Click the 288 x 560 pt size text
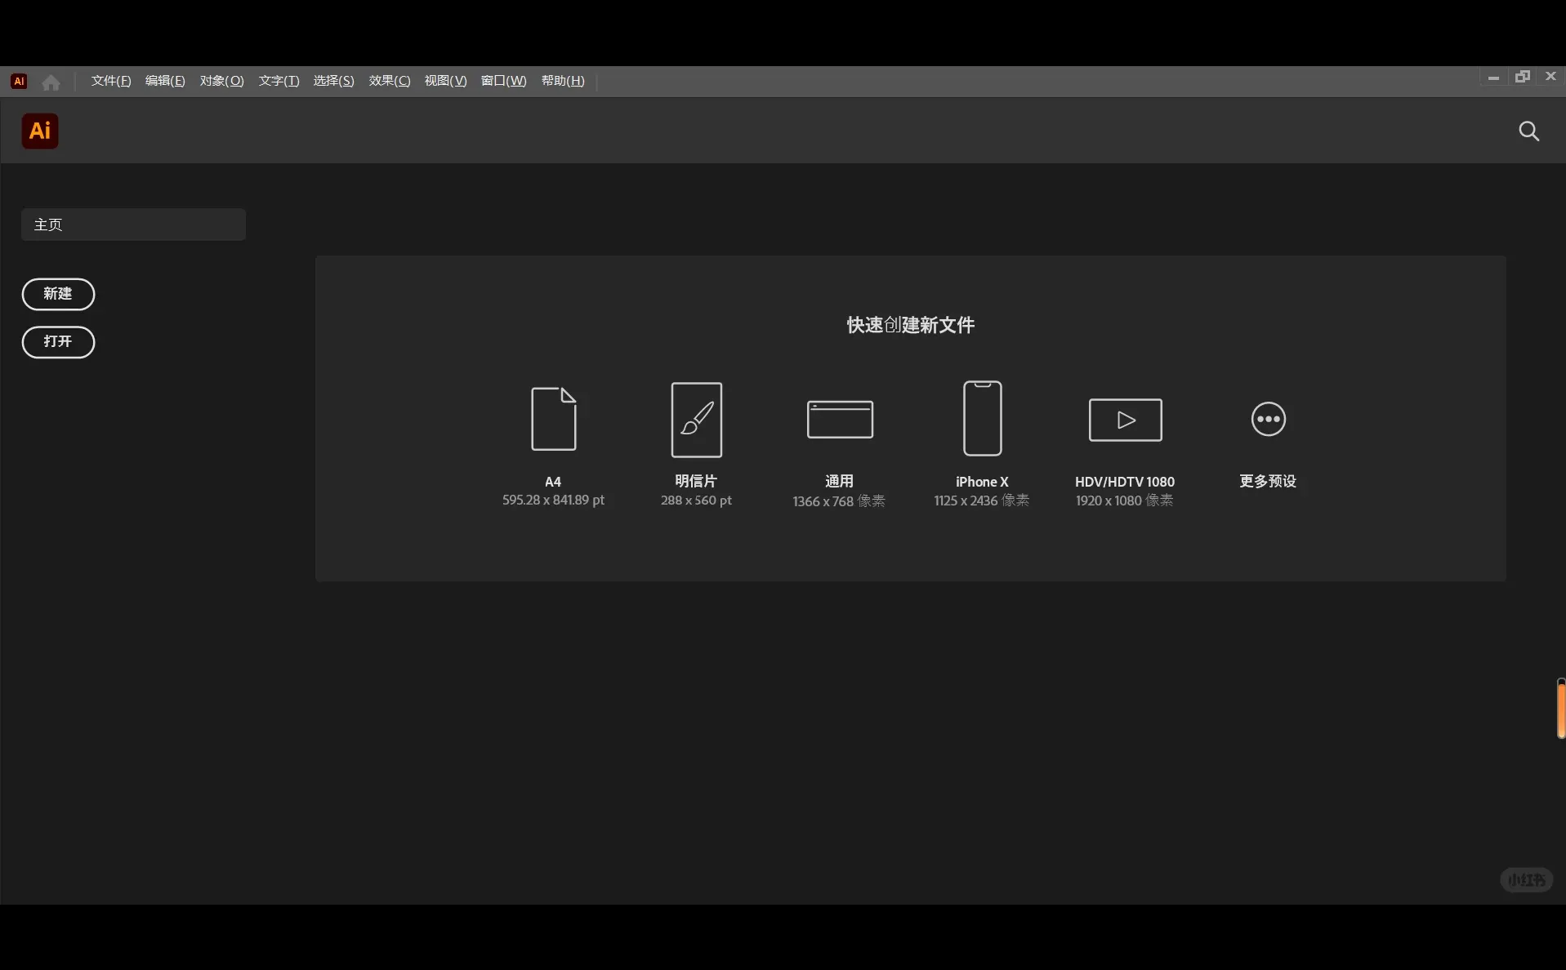 (696, 500)
